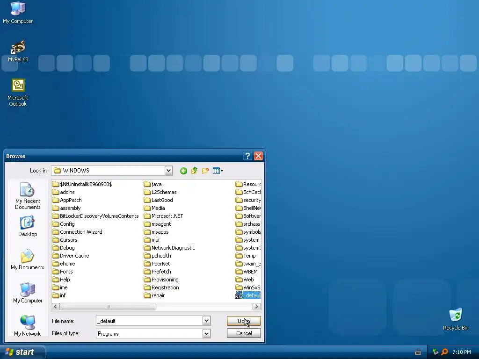Select the Temp folder
479x359 pixels.
pyautogui.click(x=246, y=256)
